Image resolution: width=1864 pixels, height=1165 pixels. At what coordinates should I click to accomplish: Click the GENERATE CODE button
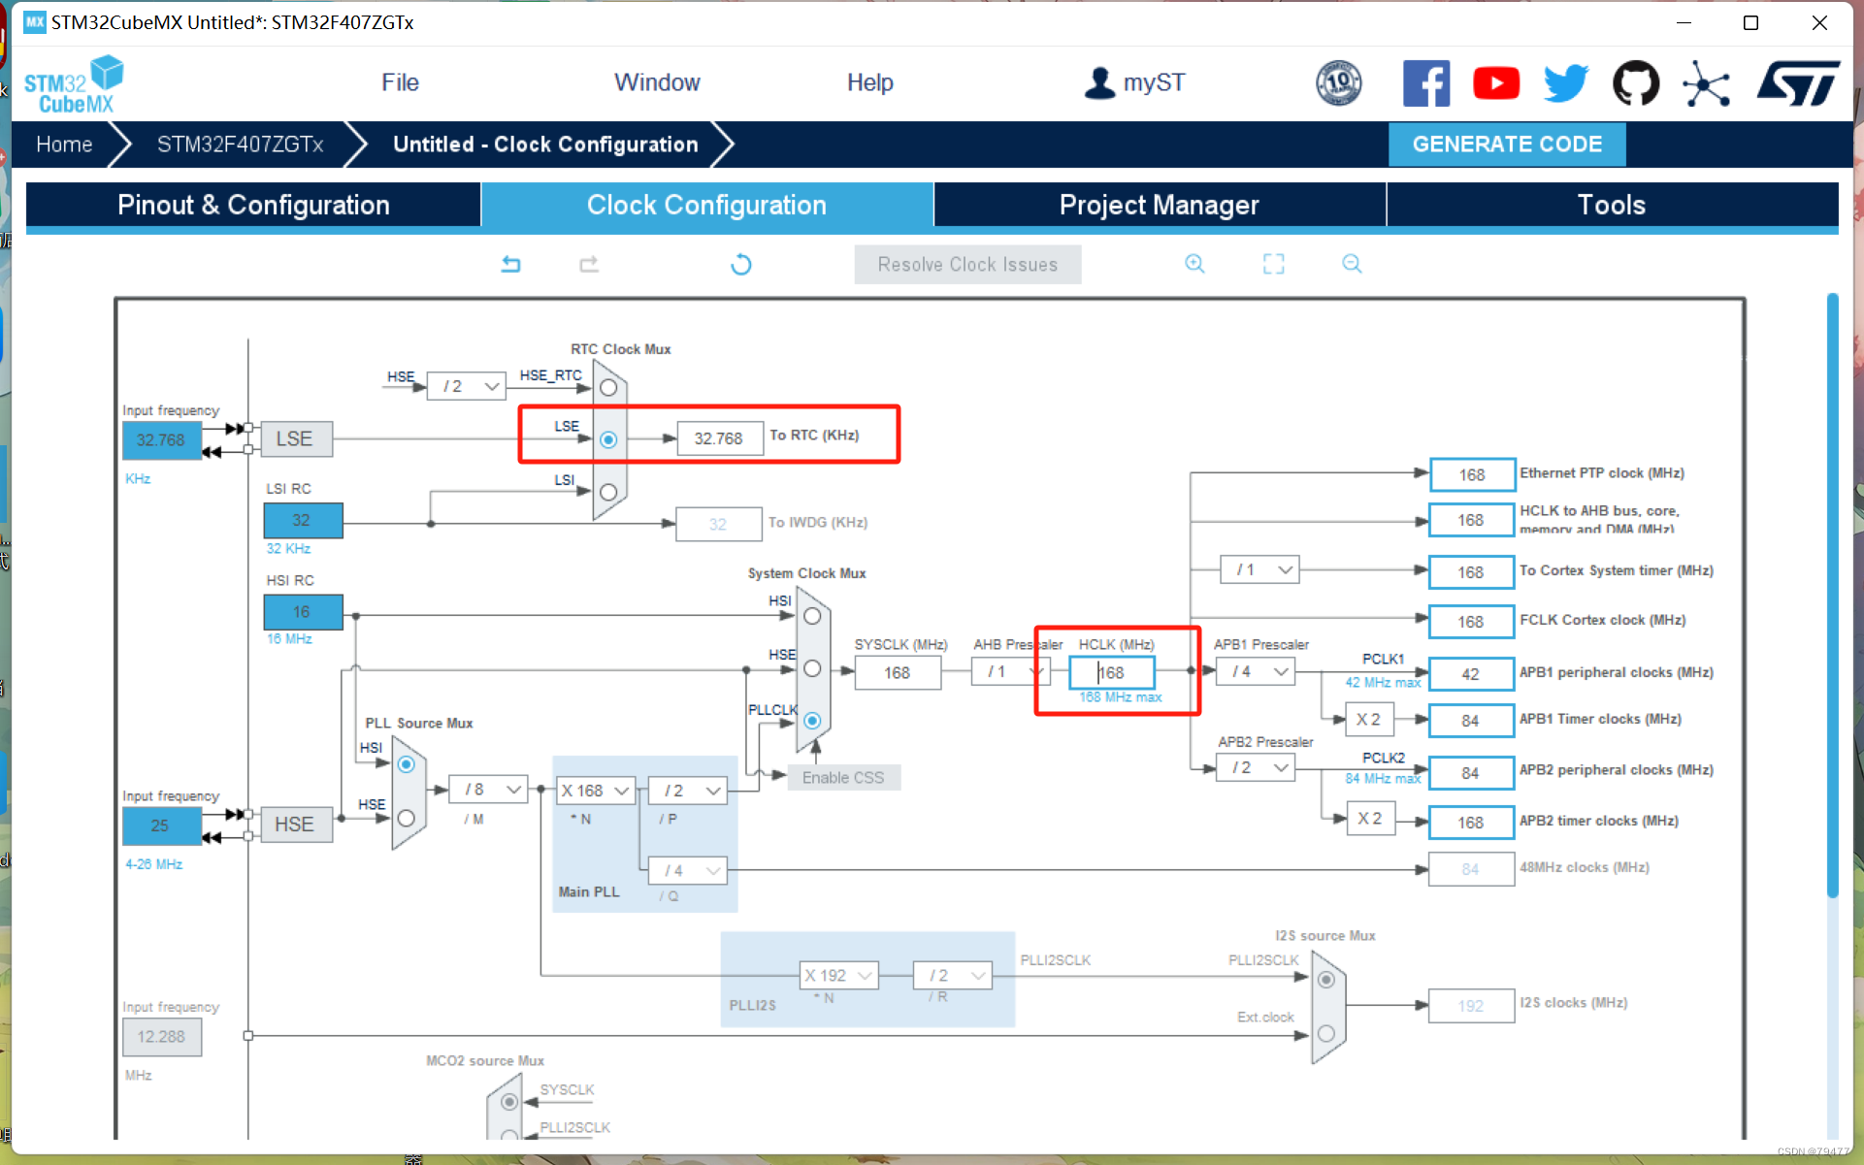(1506, 145)
